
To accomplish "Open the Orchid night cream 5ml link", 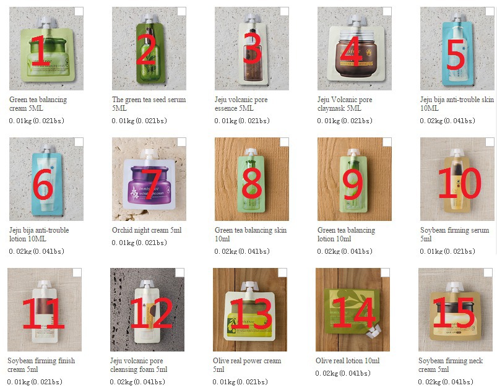I will pos(147,230).
